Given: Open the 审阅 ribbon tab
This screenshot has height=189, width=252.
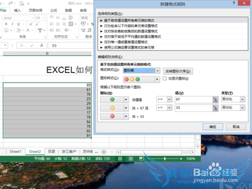Looking at the screenshot, I should click(83, 11).
